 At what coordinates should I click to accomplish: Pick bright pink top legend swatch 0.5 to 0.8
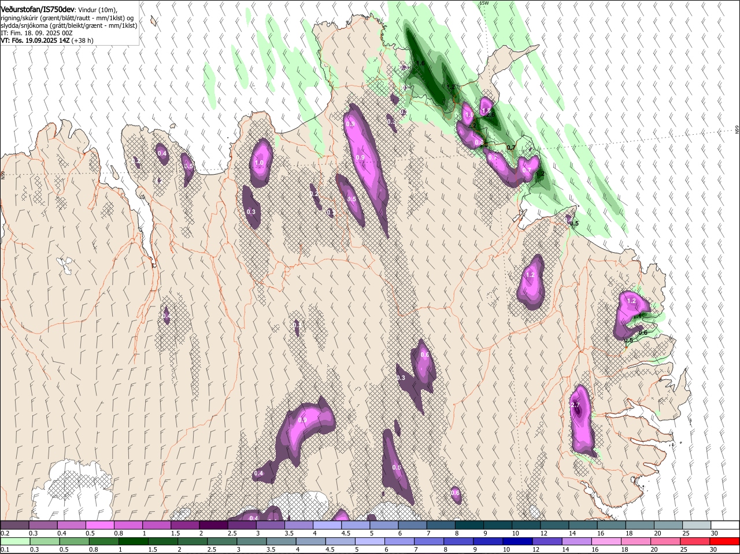99,525
